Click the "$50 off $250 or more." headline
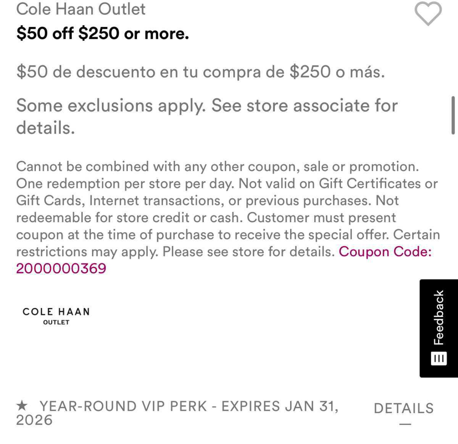 click(x=103, y=34)
